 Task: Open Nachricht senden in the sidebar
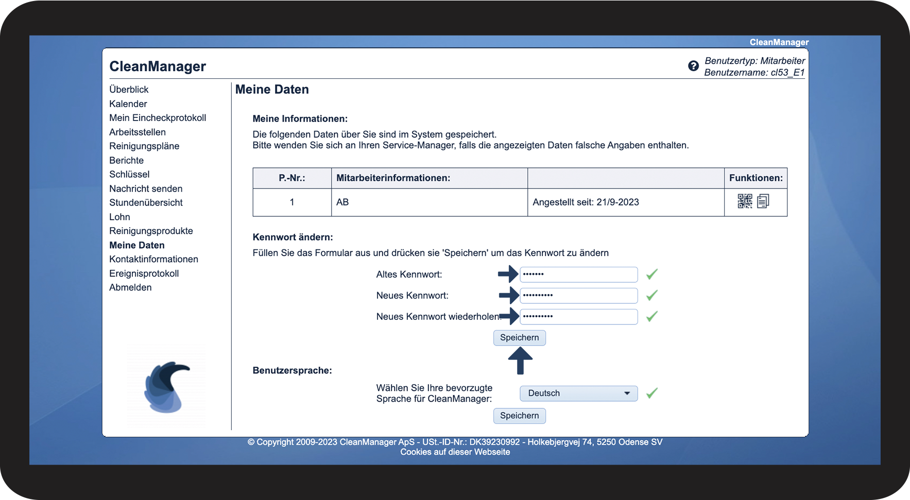(x=146, y=189)
